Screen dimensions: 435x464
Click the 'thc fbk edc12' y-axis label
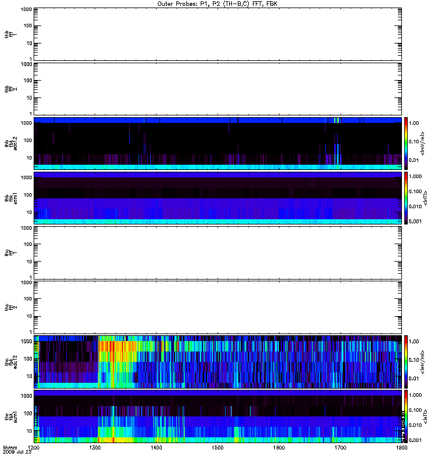[x=11, y=361]
